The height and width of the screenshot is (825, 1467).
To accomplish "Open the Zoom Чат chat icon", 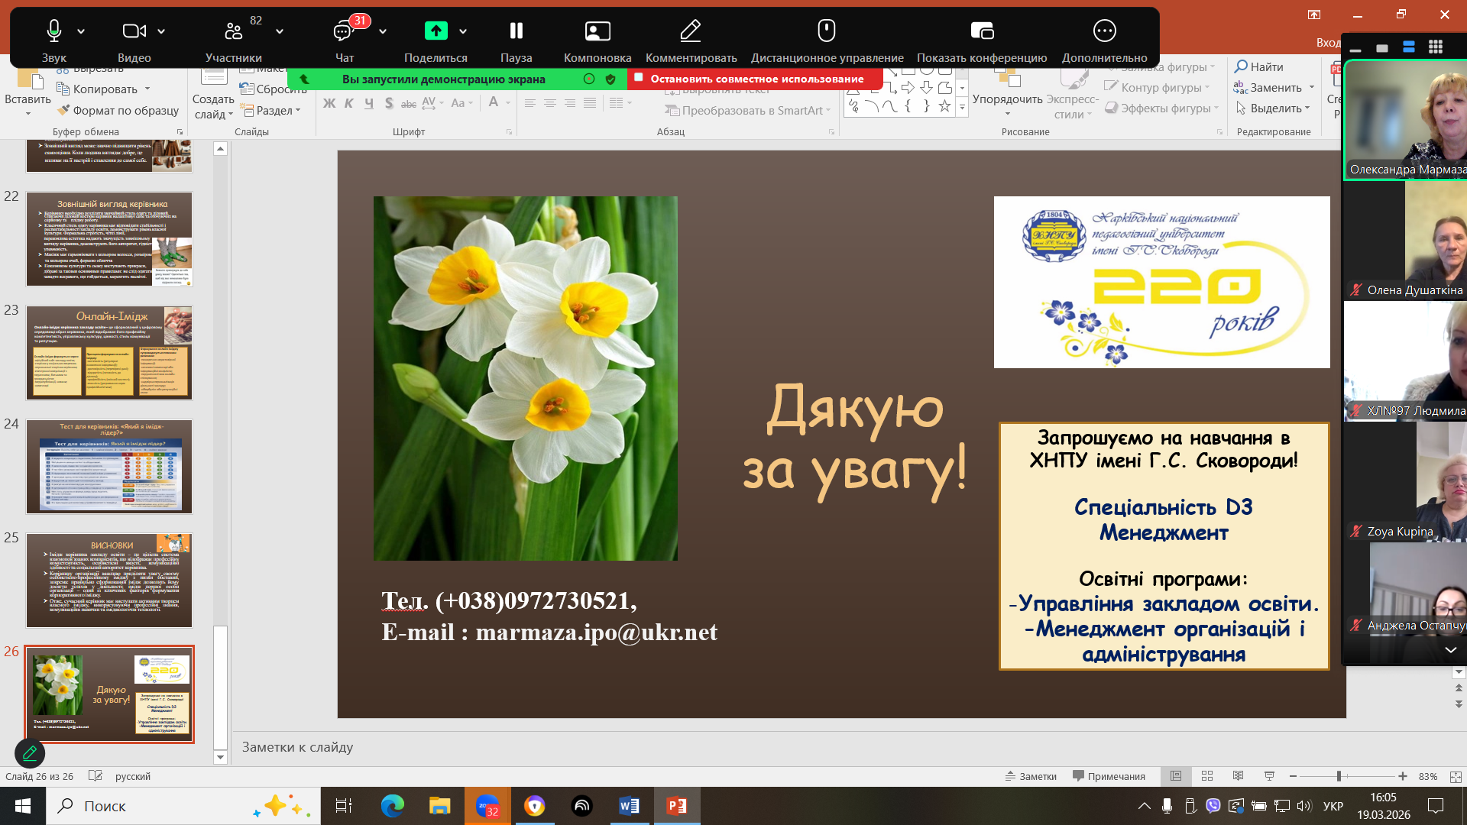I will coord(343,31).
